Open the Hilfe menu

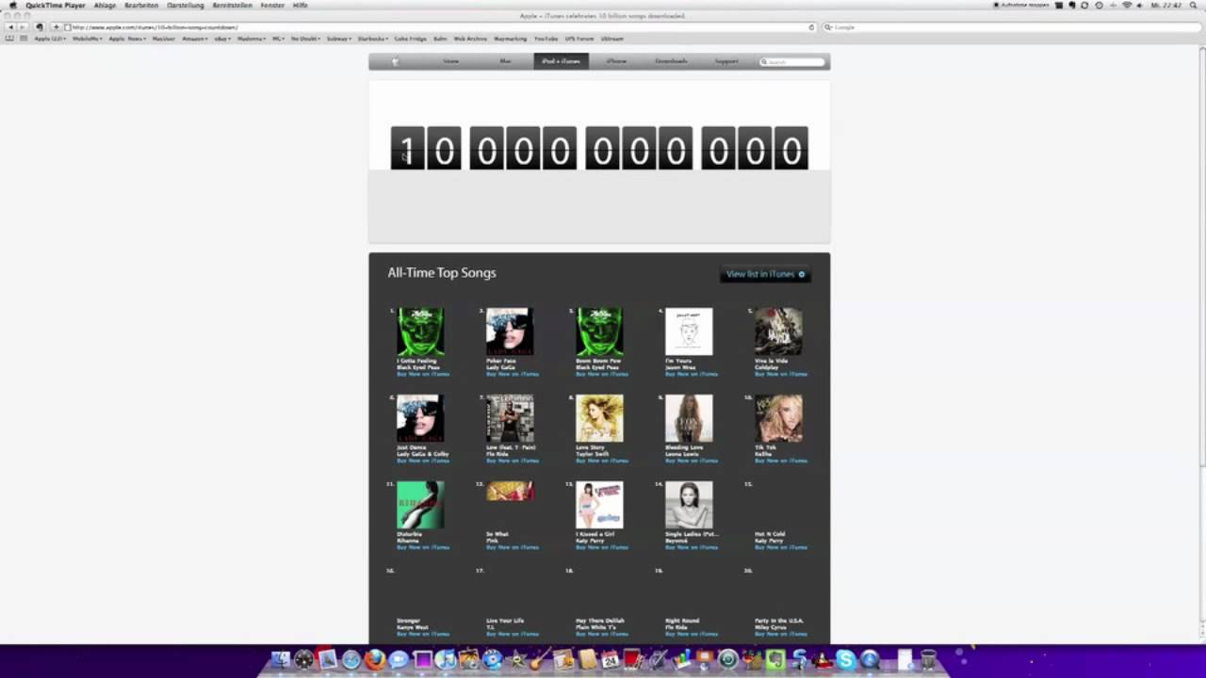[x=300, y=5]
